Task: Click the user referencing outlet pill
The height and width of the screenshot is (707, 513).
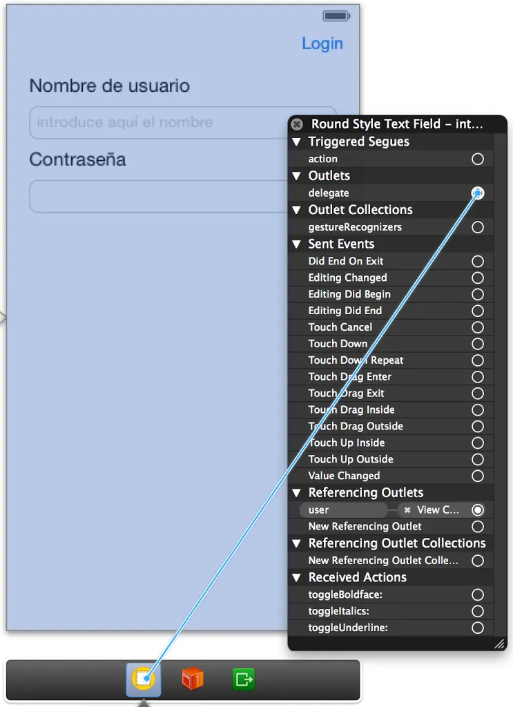Action: click(x=343, y=510)
